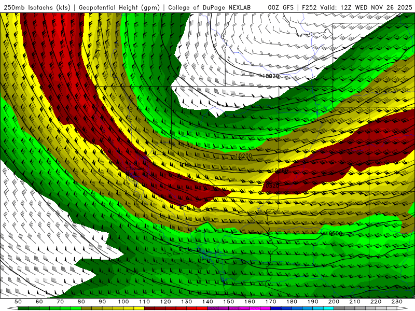The width and height of the screenshot is (415, 311).
Task: Select the olive swatch below the 80 label
Action: [x=86, y=308]
